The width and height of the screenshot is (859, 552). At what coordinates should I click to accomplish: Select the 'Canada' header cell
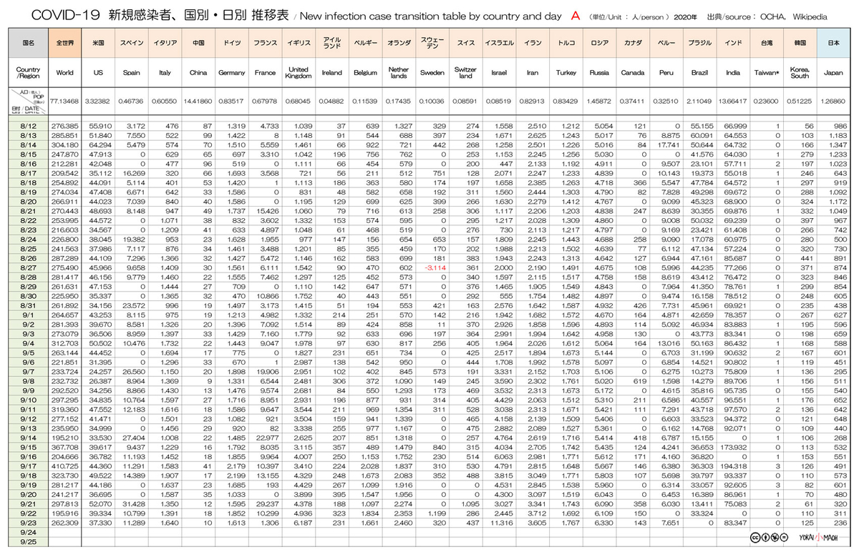tap(633, 73)
